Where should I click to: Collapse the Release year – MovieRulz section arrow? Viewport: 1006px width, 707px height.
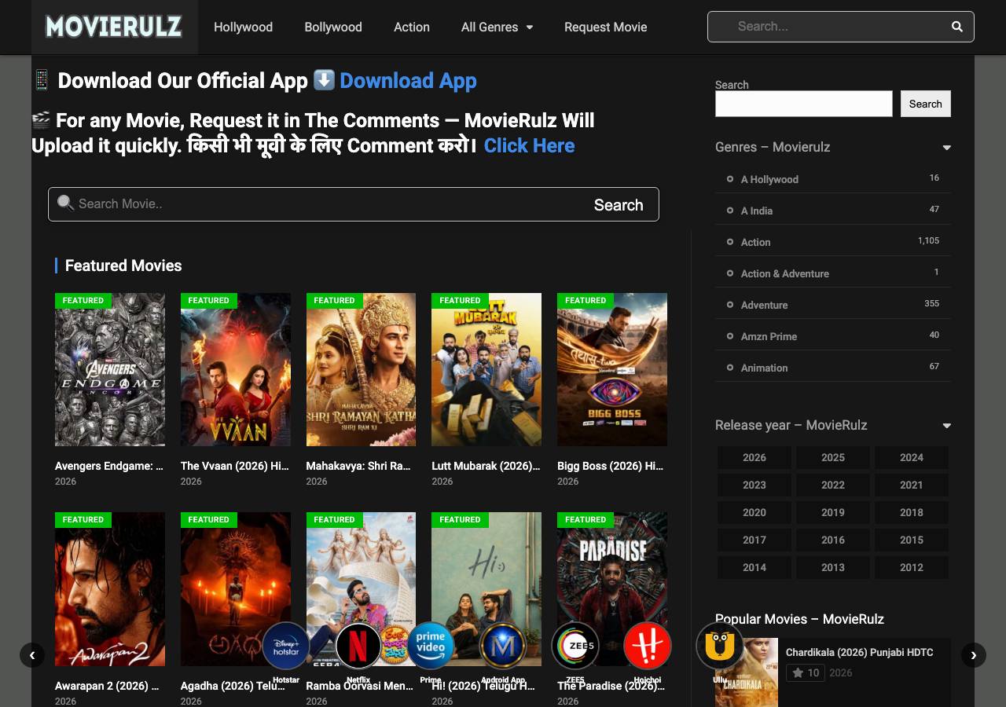click(946, 426)
